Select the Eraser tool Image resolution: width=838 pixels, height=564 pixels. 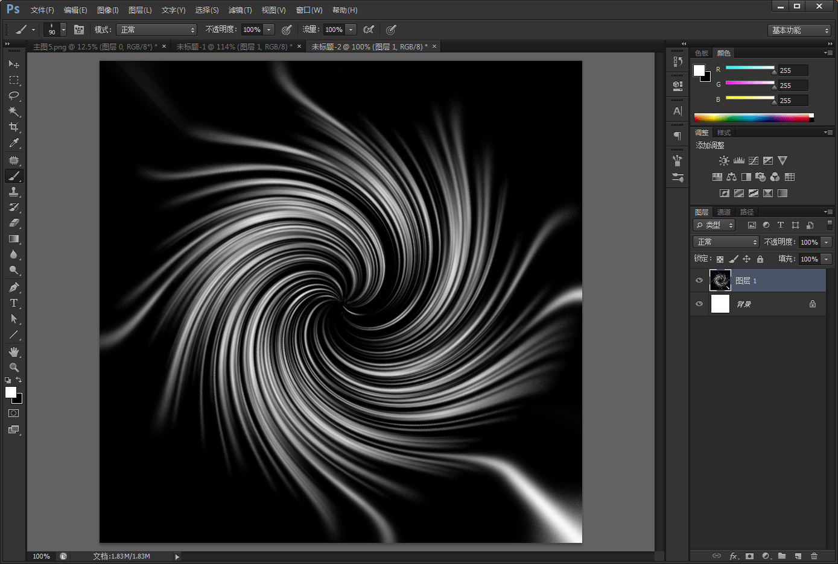[x=13, y=223]
